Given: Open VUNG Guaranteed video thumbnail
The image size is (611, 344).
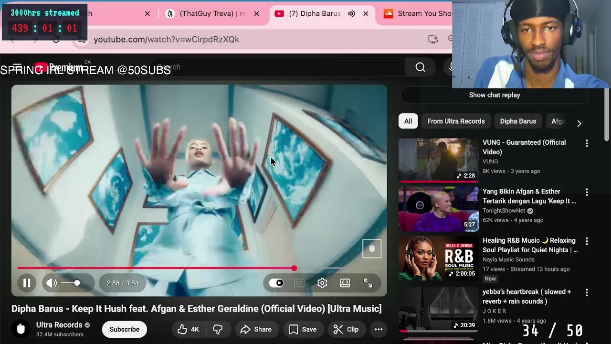Looking at the screenshot, I should pos(439,161).
